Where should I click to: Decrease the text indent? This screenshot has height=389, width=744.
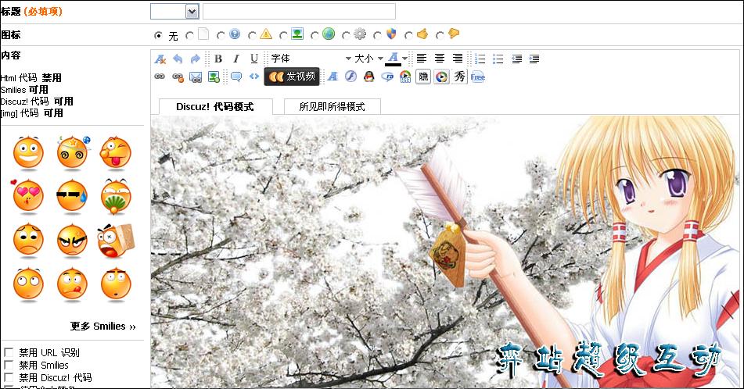516,59
